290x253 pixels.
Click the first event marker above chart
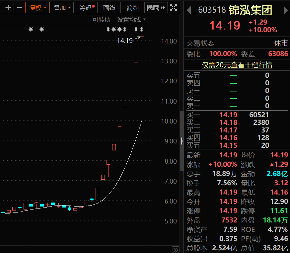(31, 29)
